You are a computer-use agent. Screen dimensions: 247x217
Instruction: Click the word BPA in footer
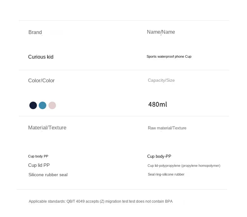click(169, 201)
